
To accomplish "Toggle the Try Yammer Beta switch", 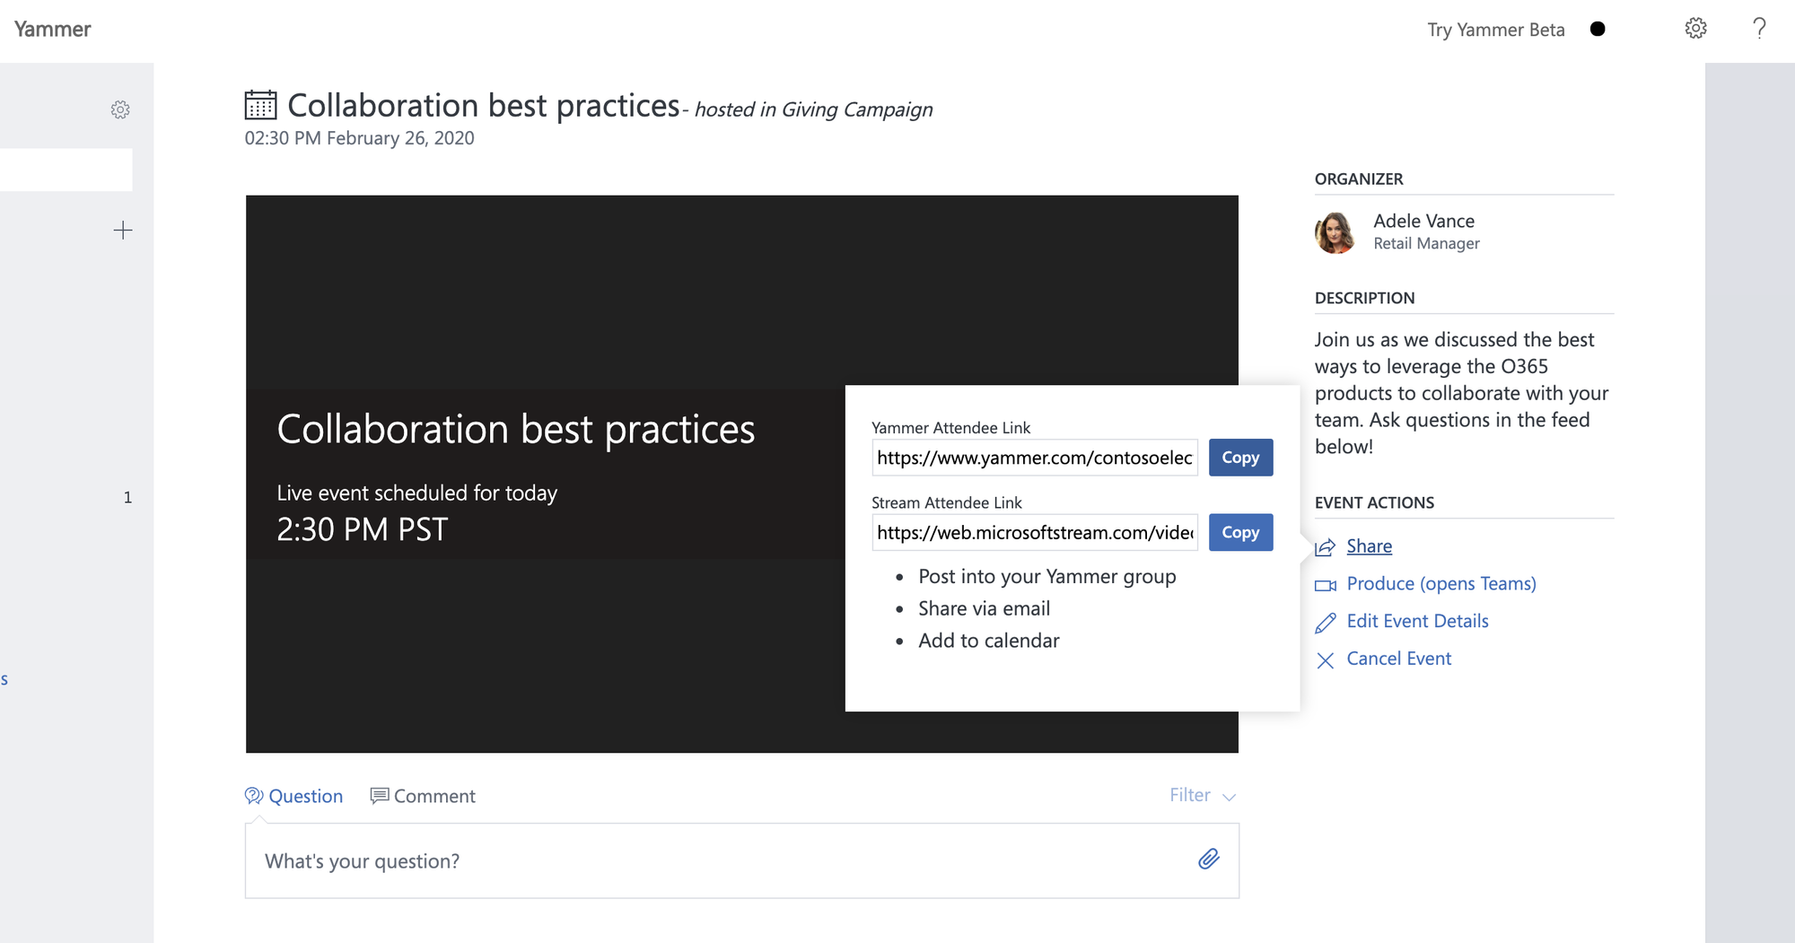I will [x=1598, y=29].
